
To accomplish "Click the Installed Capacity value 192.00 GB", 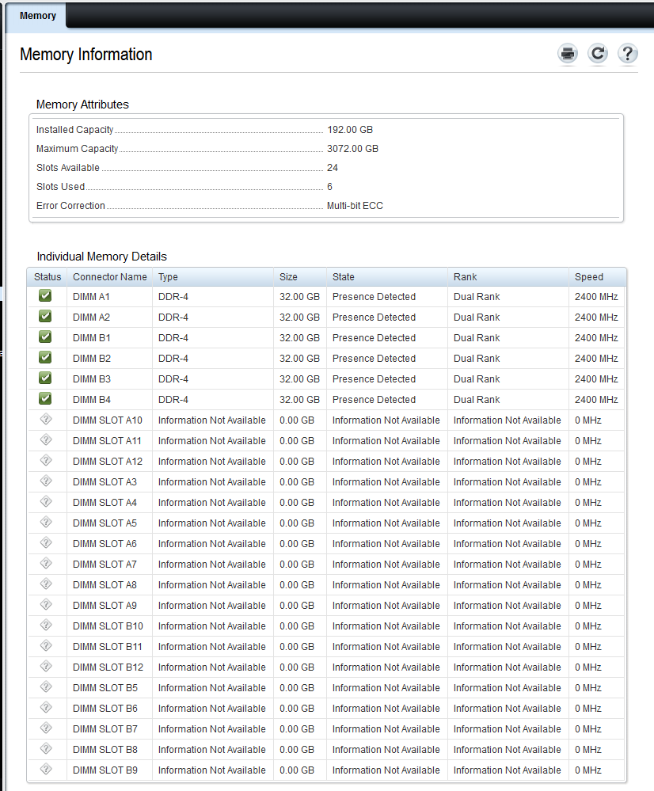I will 349,129.
